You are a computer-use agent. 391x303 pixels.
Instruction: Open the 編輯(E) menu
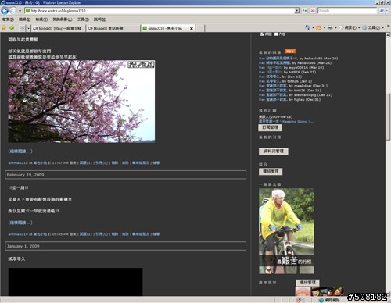[24, 20]
